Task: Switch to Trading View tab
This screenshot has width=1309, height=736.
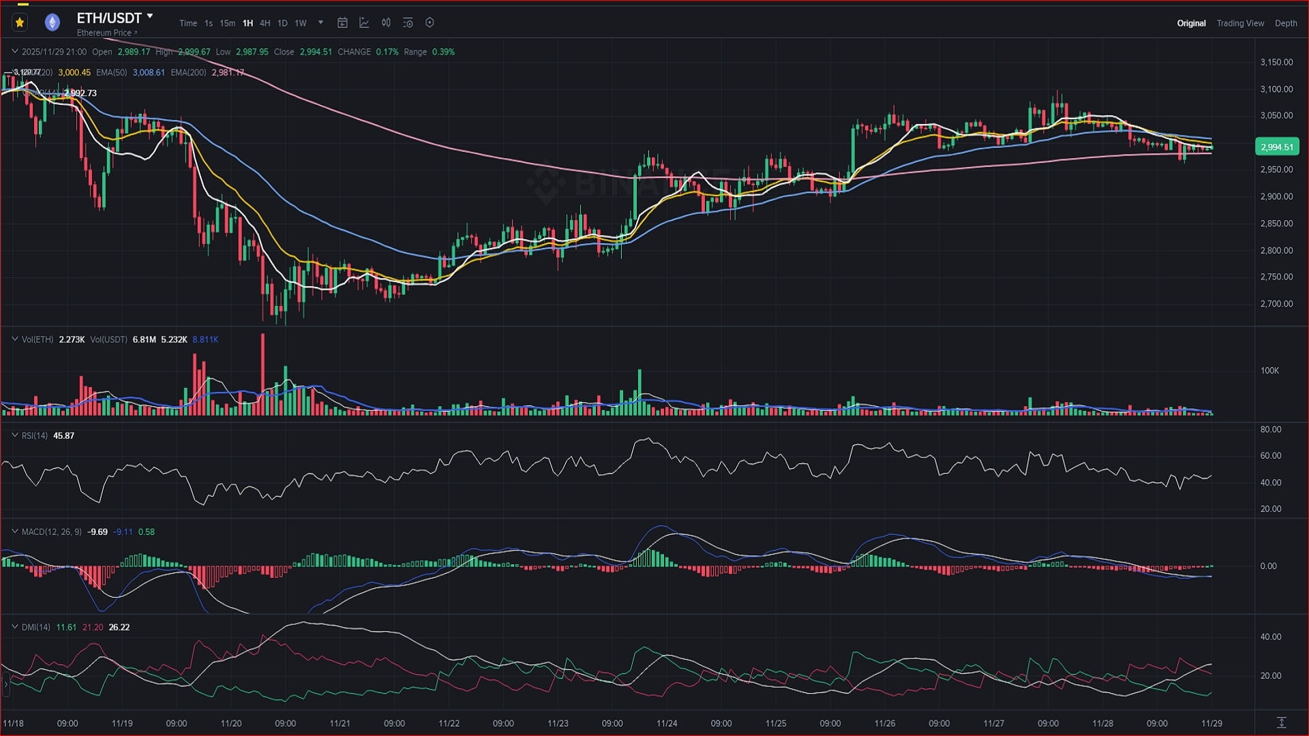Action: [x=1239, y=23]
